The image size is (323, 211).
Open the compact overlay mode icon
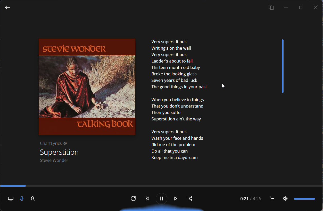tap(271, 7)
